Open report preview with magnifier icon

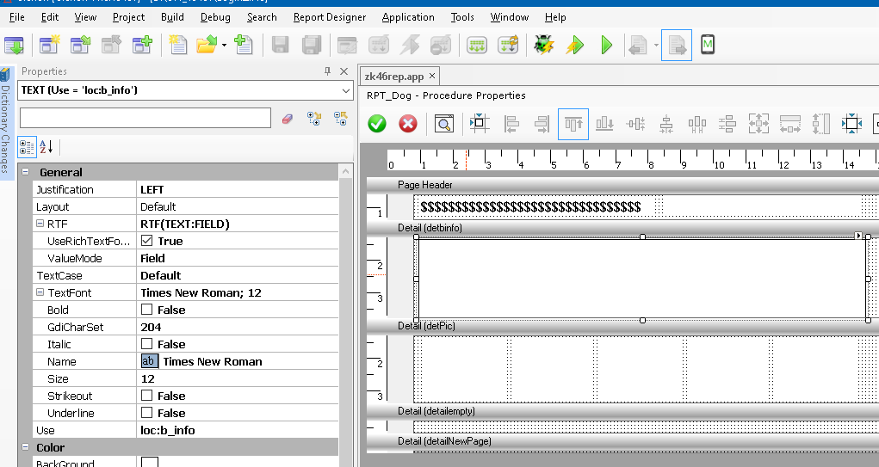tap(443, 124)
